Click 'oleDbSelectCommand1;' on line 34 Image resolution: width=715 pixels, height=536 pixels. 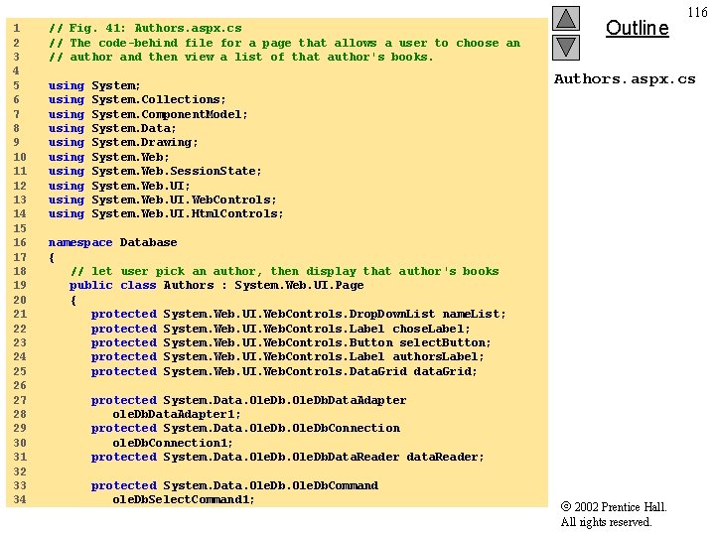coord(184,500)
